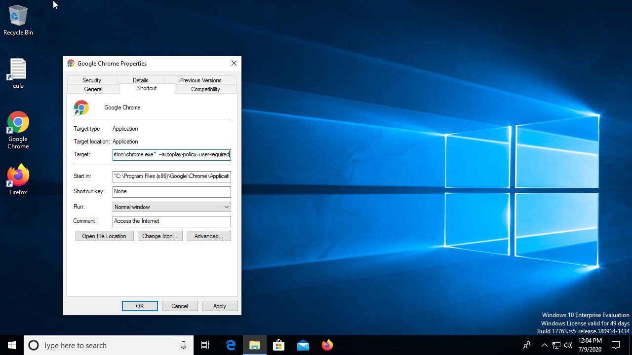Click the Apply button

coord(220,306)
